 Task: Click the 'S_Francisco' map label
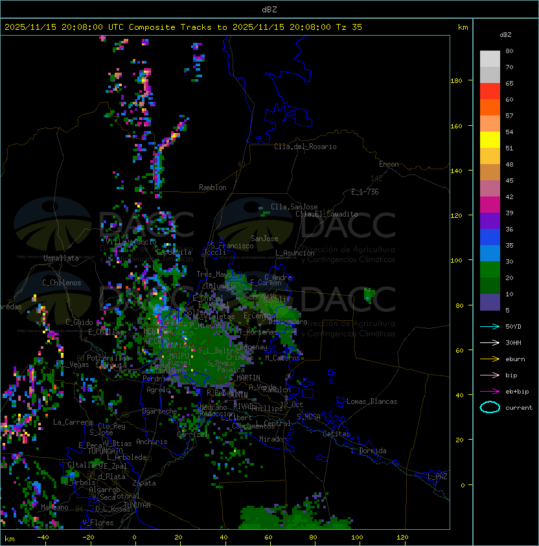click(x=232, y=246)
